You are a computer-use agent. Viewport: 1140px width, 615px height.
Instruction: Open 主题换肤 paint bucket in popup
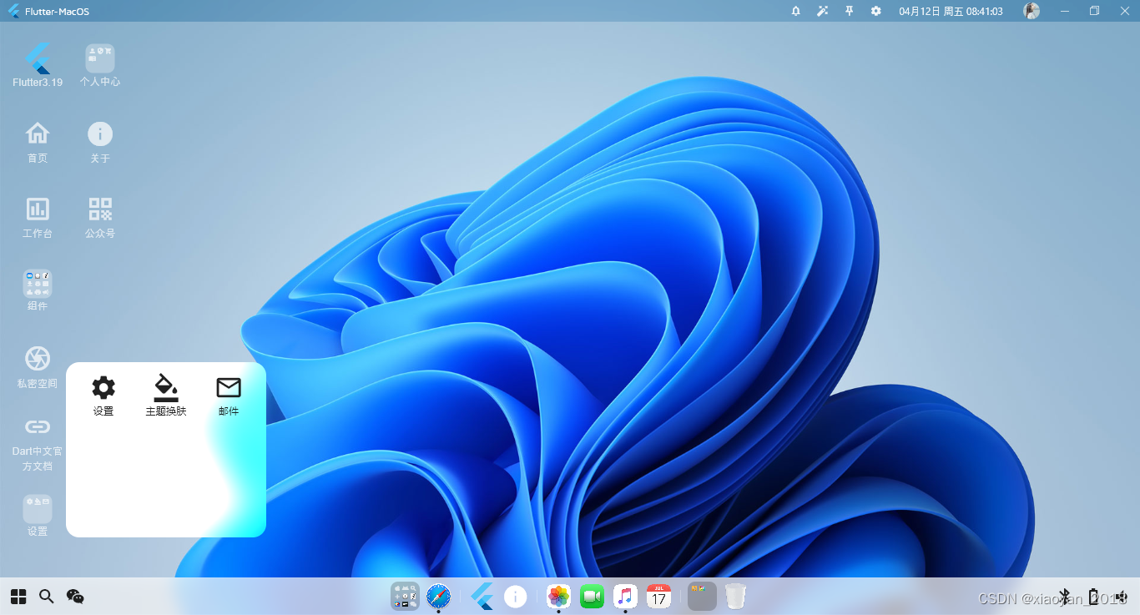point(166,396)
